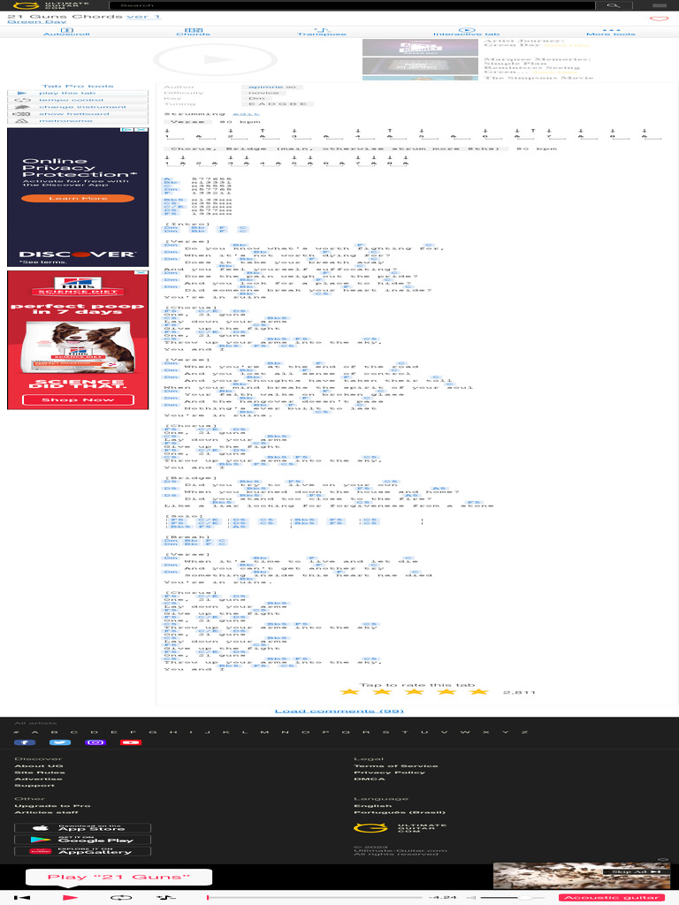This screenshot has width=679, height=905.
Task: Click third star in tab rating
Action: 414,691
